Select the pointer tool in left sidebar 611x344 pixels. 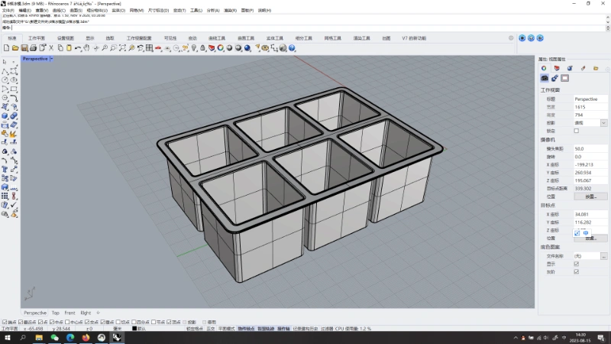tap(5, 61)
